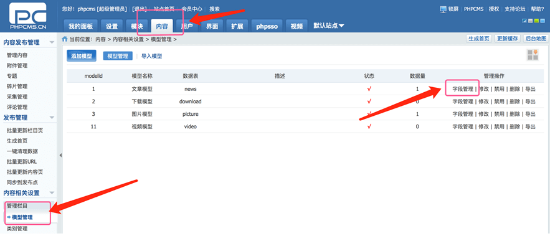Click the home icon in the breadcrumb
The height and width of the screenshot is (236, 550).
(65, 39)
